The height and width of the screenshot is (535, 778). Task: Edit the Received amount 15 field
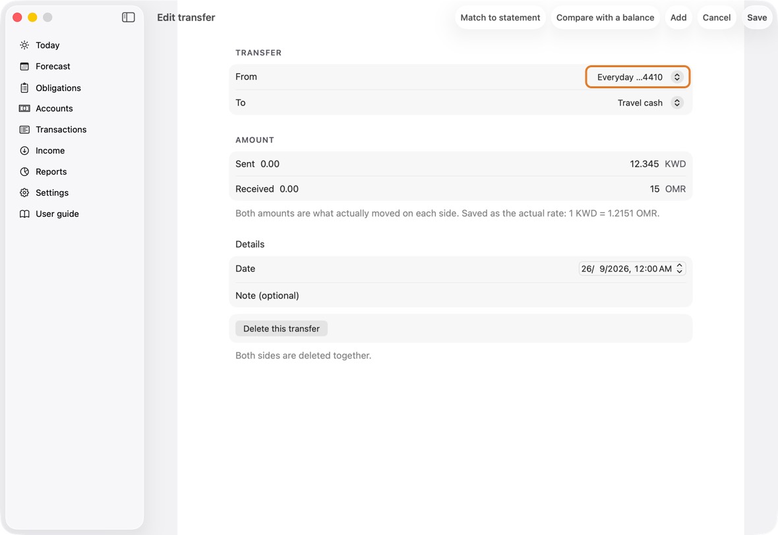655,189
